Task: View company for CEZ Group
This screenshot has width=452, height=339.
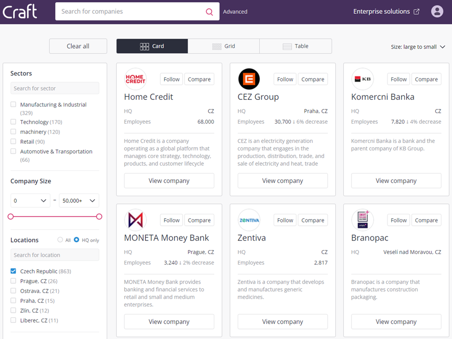Action: pos(283,181)
